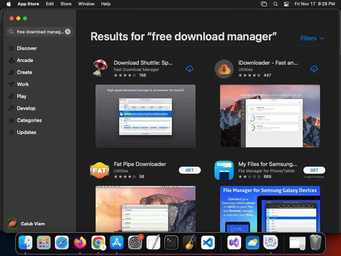This screenshot has width=341, height=256.
Task: Open Trash in the Dock
Action: tap(316, 242)
